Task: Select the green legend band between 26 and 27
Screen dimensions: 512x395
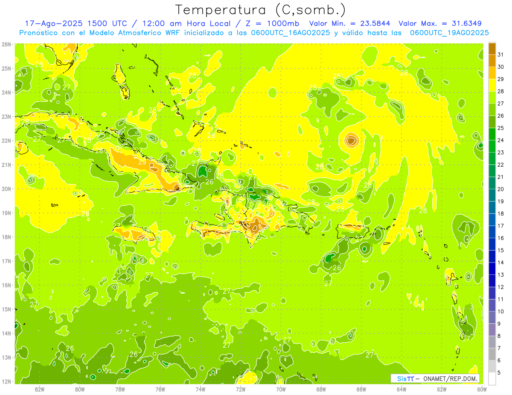Action: point(492,110)
